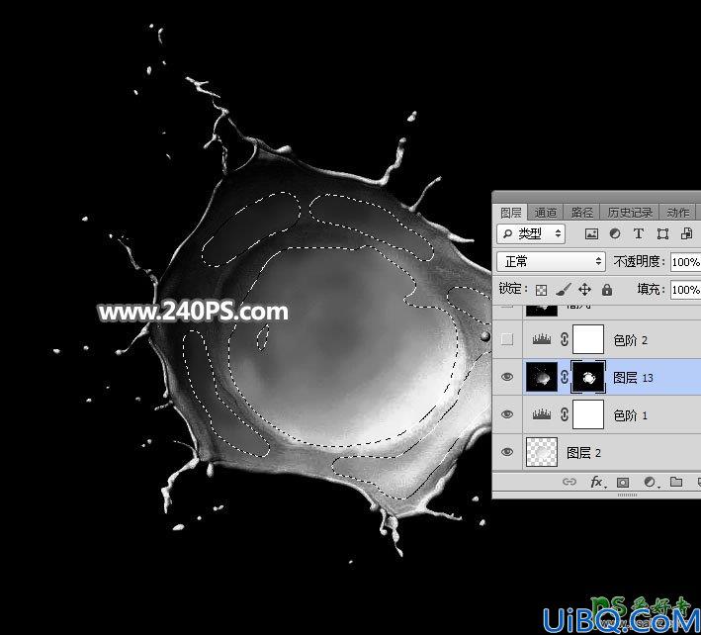Hide the 色阶 1 adjustment layer
Viewport: 701px width, 635px height.
pos(507,414)
